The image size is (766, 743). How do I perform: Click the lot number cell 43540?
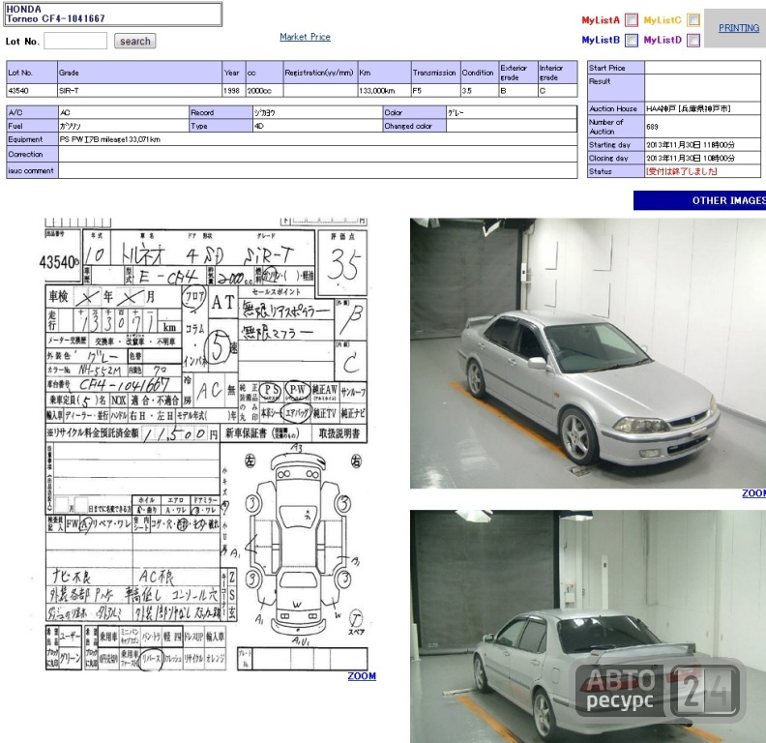coord(32,90)
